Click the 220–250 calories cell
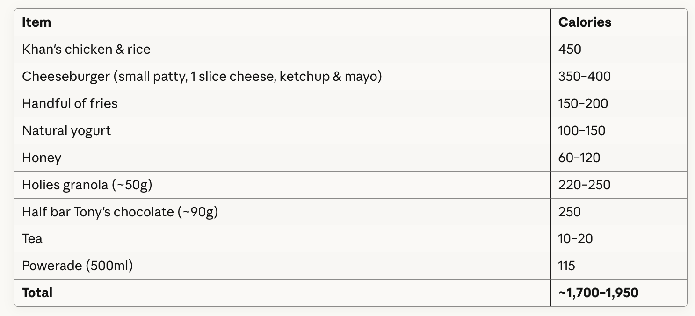The height and width of the screenshot is (316, 695). coord(584,185)
